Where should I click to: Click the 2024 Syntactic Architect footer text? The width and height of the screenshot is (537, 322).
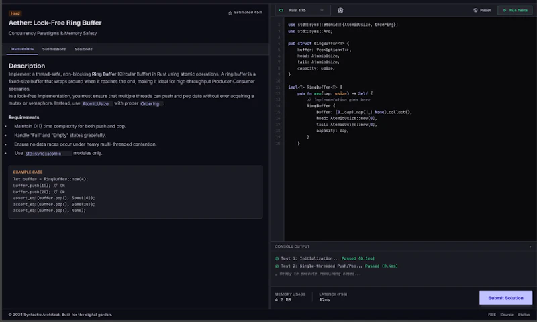tap(60, 315)
